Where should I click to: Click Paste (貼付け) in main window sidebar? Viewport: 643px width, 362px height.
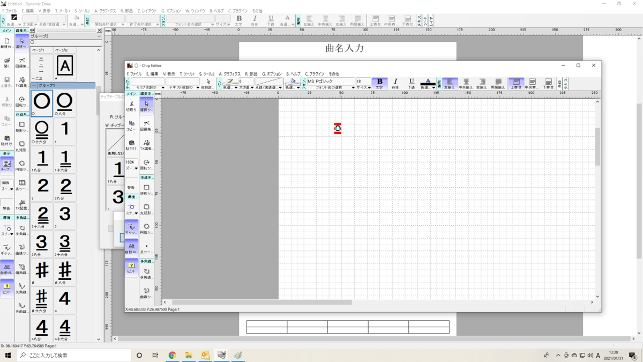[x=6, y=141]
